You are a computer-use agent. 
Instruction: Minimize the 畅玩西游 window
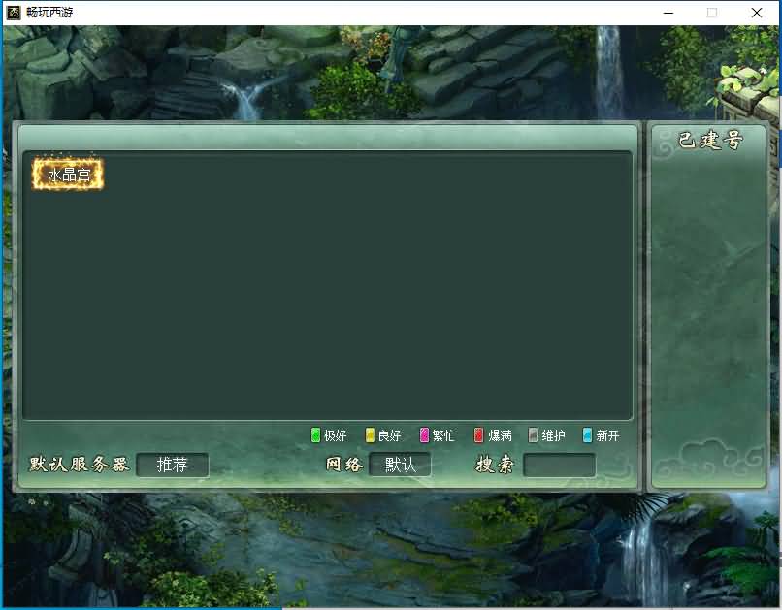(x=668, y=13)
